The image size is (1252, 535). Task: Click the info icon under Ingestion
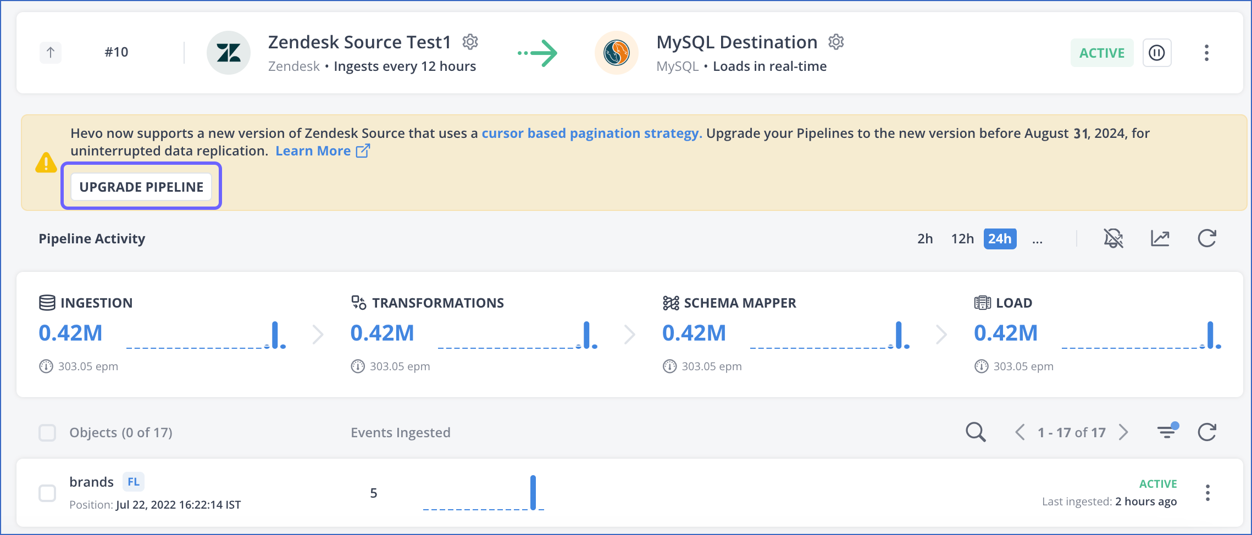coord(46,366)
